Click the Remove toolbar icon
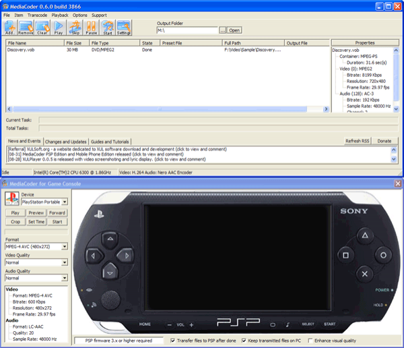 (26, 28)
